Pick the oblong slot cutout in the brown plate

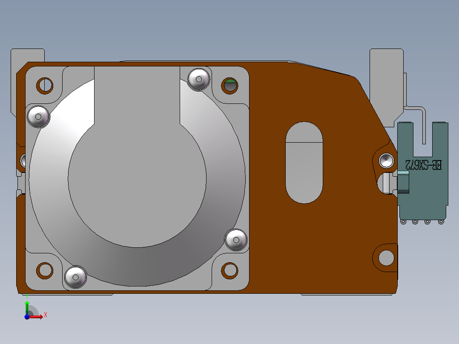click(304, 163)
